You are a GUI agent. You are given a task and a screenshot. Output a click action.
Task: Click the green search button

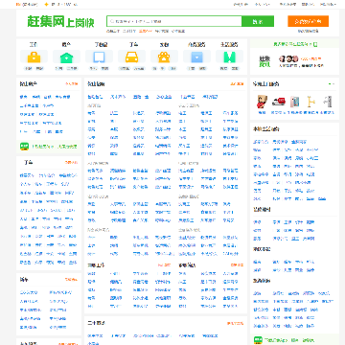(258, 21)
